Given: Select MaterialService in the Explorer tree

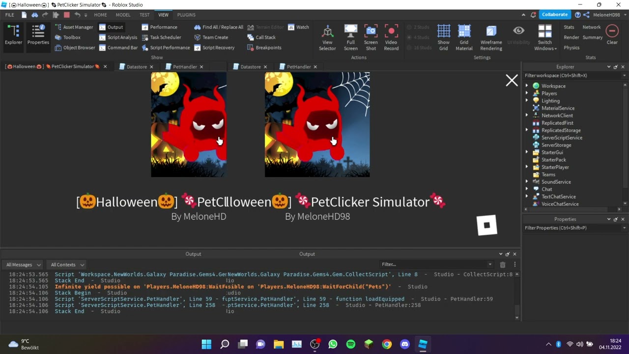Looking at the screenshot, I should 558,108.
